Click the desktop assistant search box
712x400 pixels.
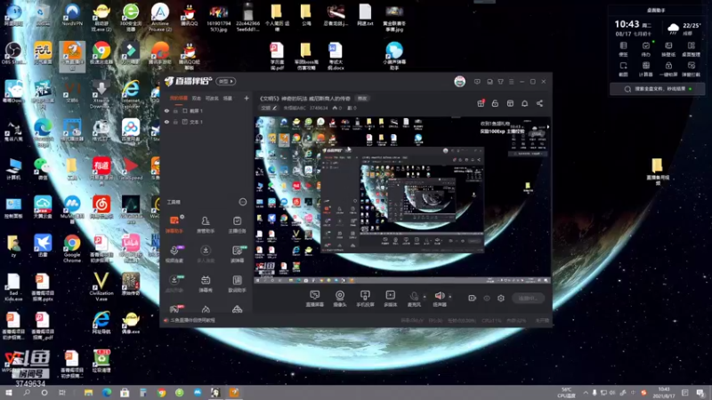[x=657, y=89]
